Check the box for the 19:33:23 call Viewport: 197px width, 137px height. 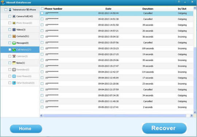42,48
